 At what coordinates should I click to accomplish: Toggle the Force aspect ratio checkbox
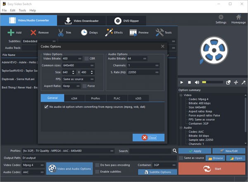point(84,86)
